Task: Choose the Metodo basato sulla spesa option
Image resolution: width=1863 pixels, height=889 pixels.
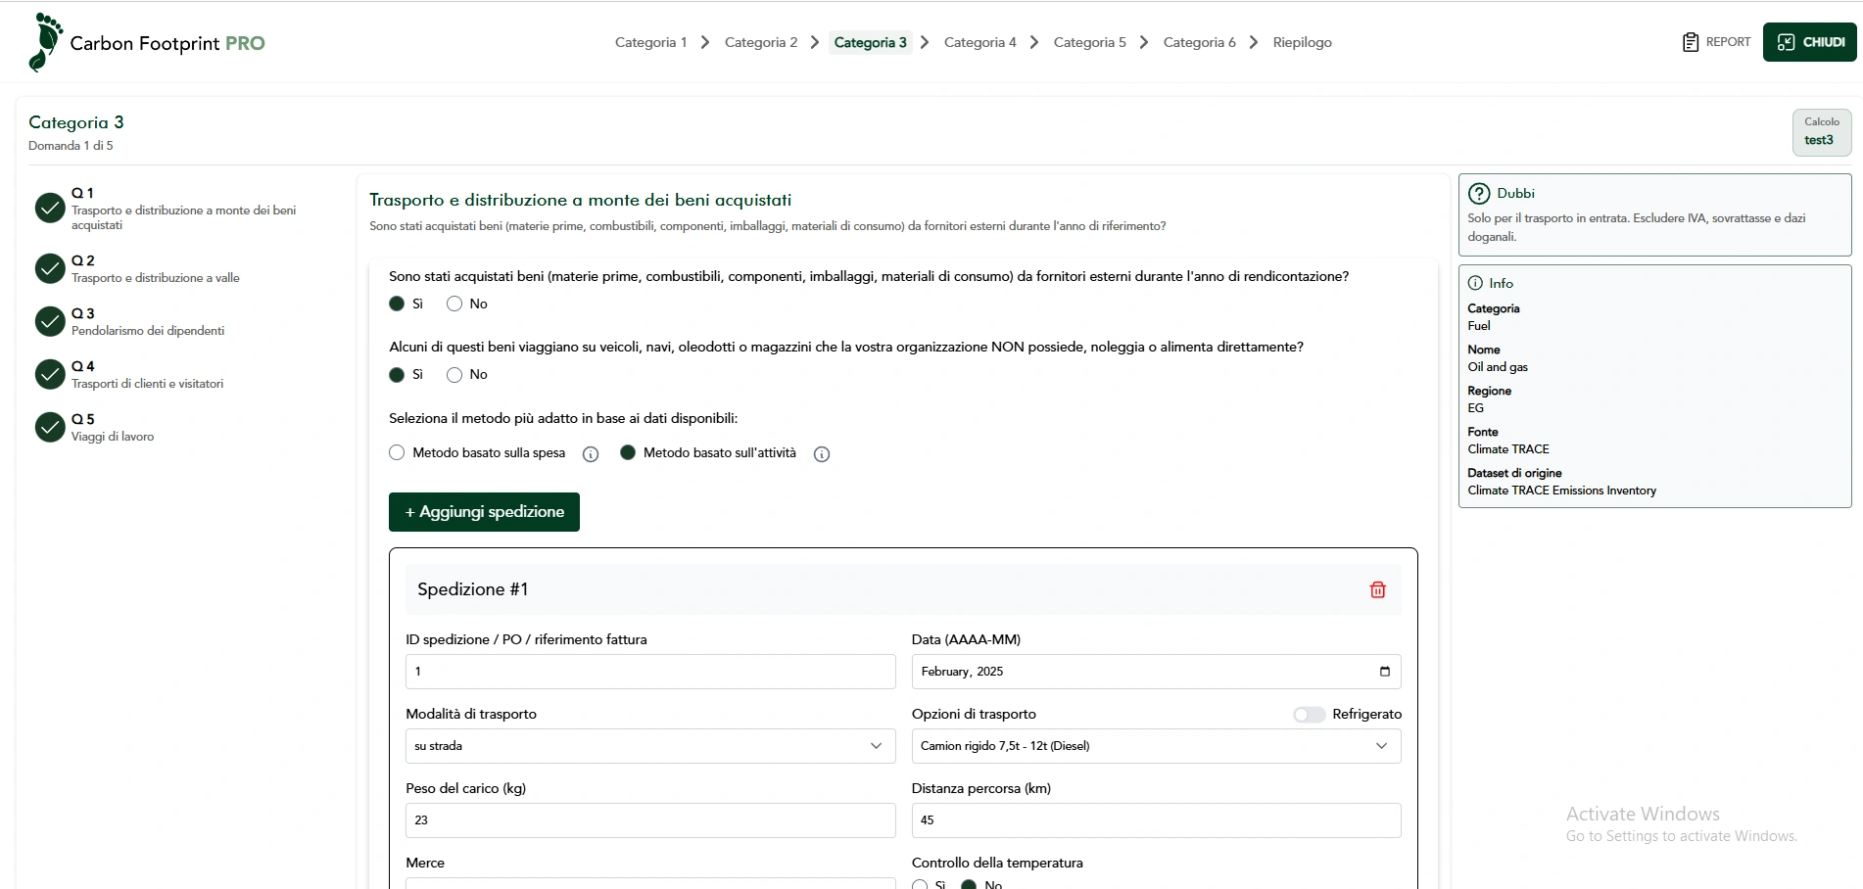Action: (x=397, y=453)
